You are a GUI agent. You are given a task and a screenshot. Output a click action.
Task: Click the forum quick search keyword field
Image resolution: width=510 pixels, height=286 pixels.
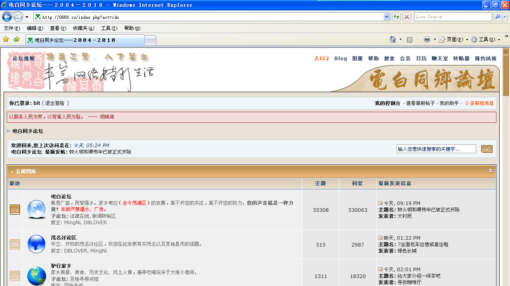click(436, 149)
